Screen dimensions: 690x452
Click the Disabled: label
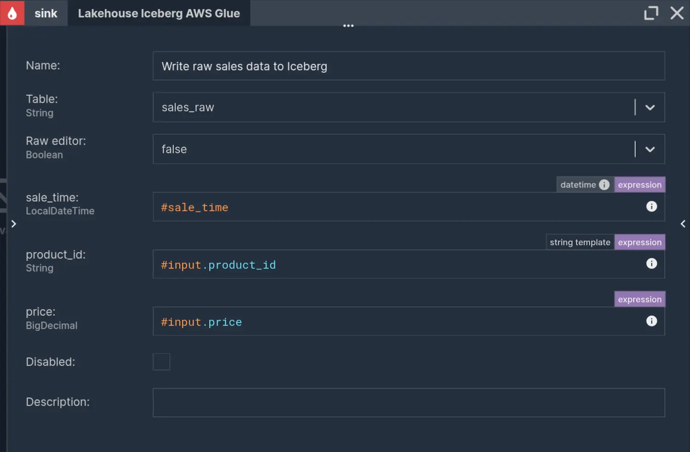[50, 362]
